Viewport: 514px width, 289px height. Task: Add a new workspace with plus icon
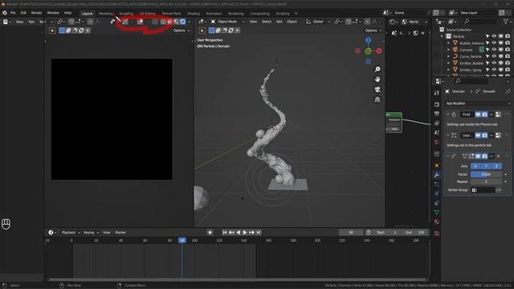click(296, 14)
